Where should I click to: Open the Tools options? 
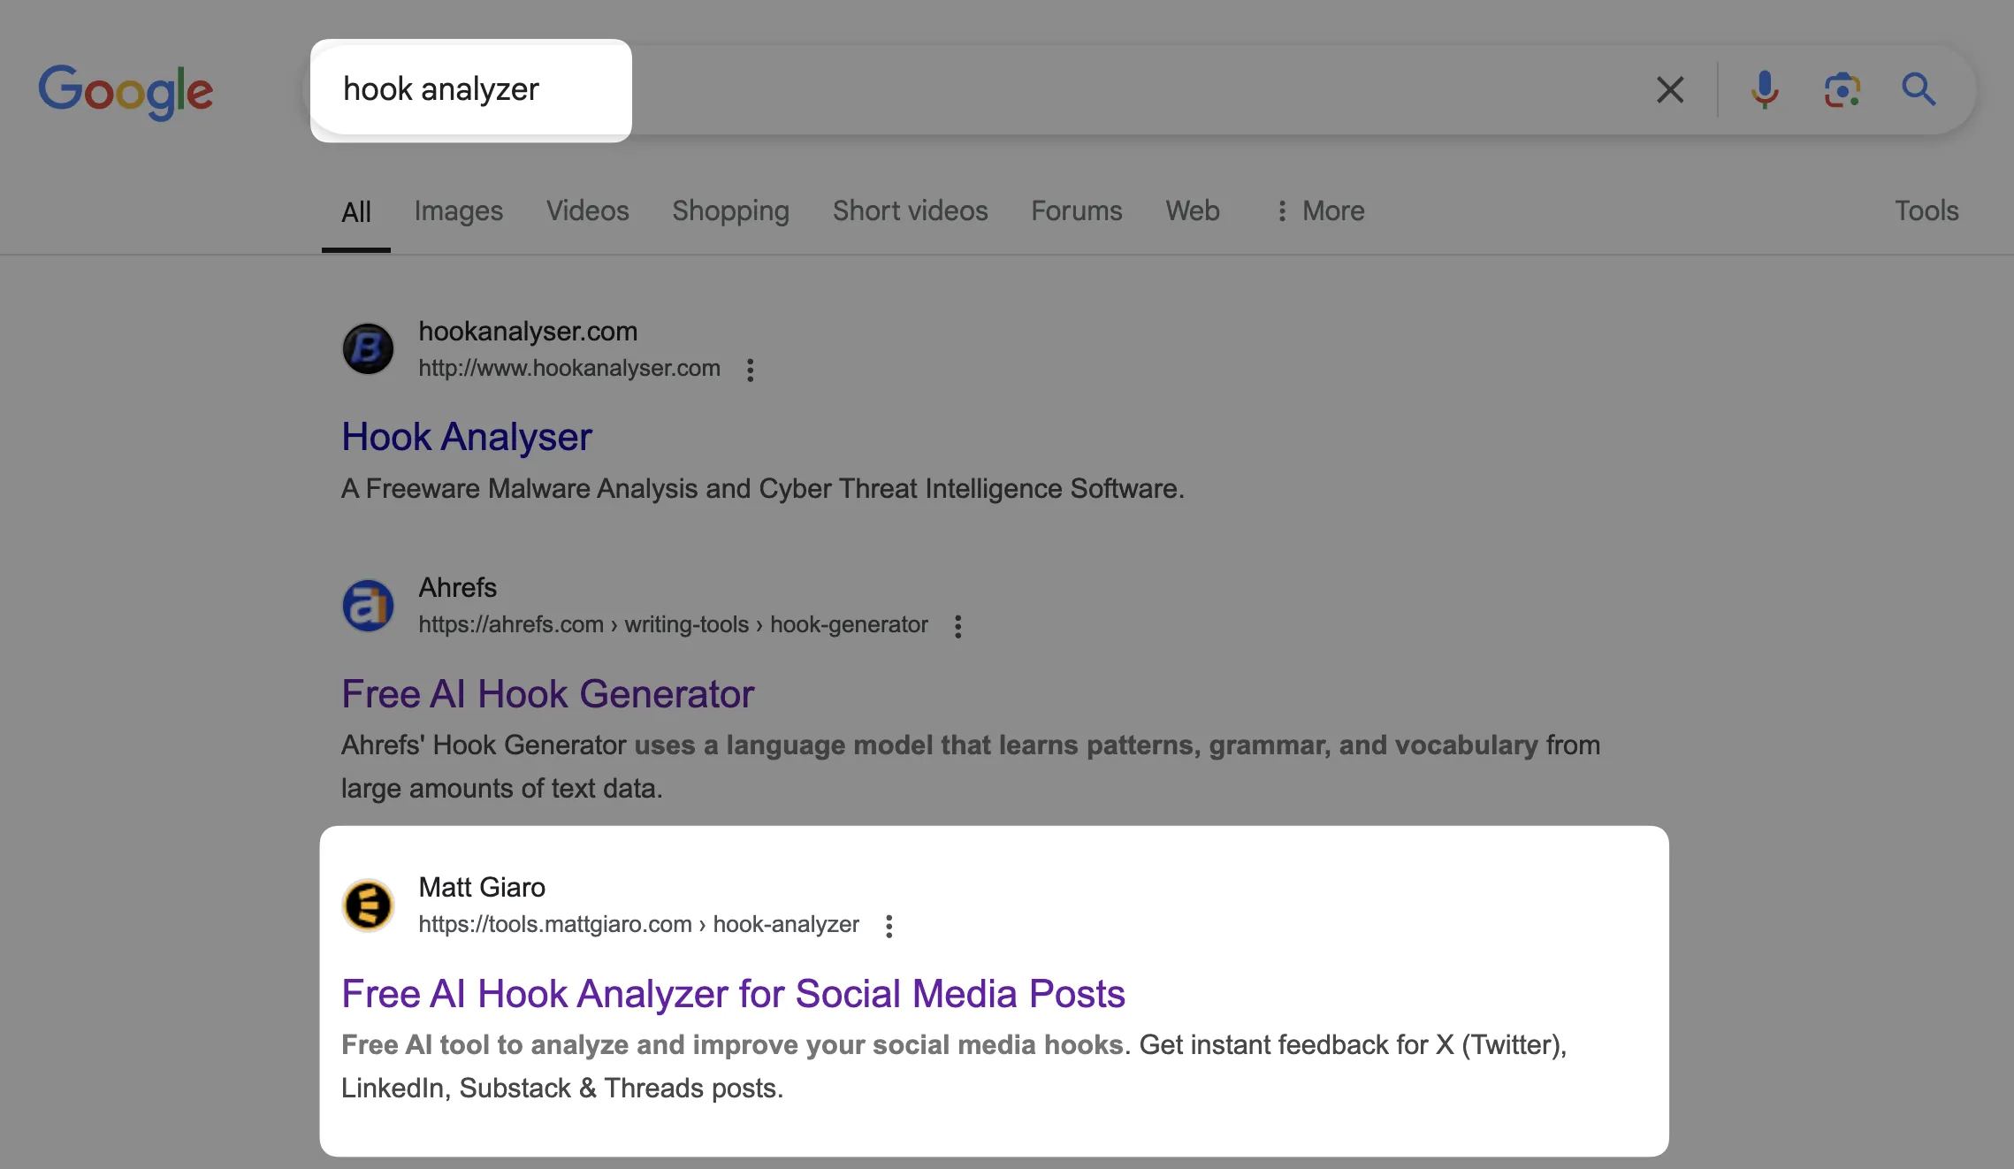[1926, 211]
